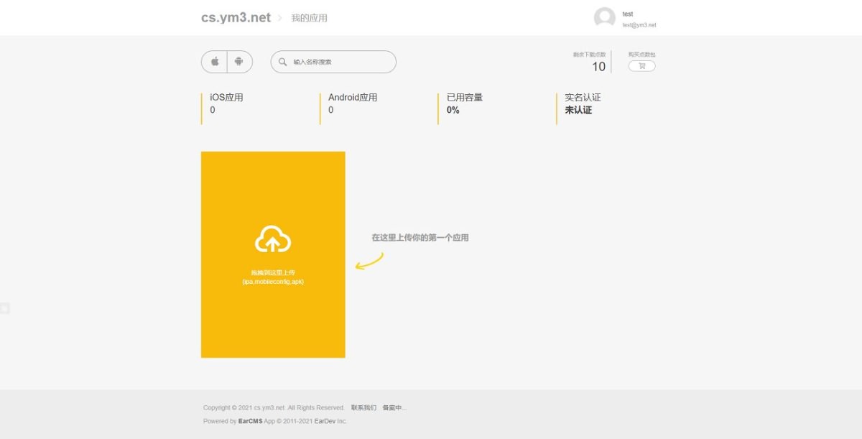The height and width of the screenshot is (439, 862).
Task: Click the yellow upload drop area
Action: [273, 254]
